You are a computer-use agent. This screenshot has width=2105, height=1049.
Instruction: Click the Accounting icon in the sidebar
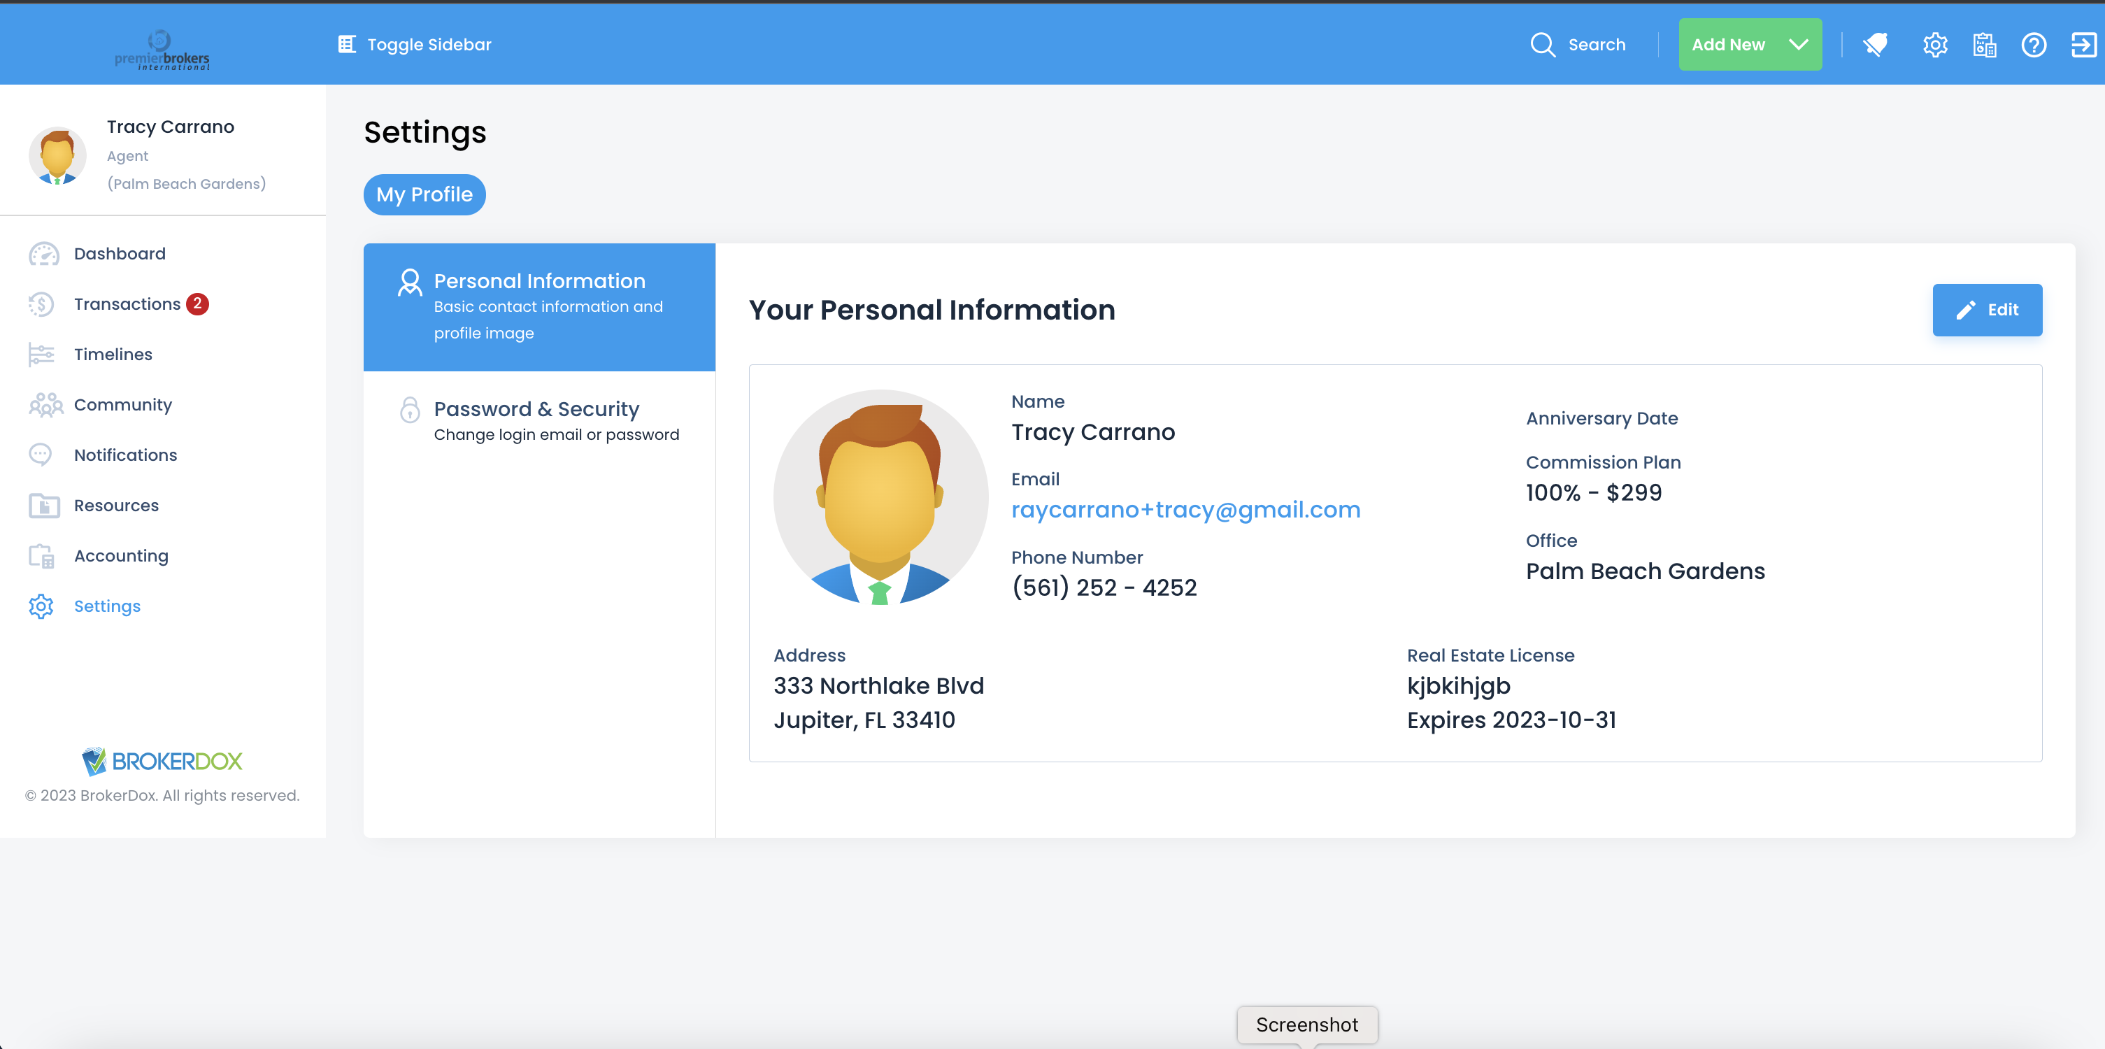pos(41,557)
